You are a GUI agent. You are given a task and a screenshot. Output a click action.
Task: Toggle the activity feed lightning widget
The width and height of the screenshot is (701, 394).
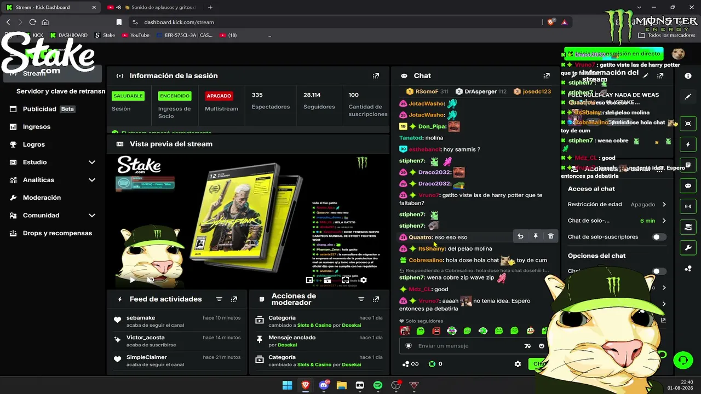[688, 144]
